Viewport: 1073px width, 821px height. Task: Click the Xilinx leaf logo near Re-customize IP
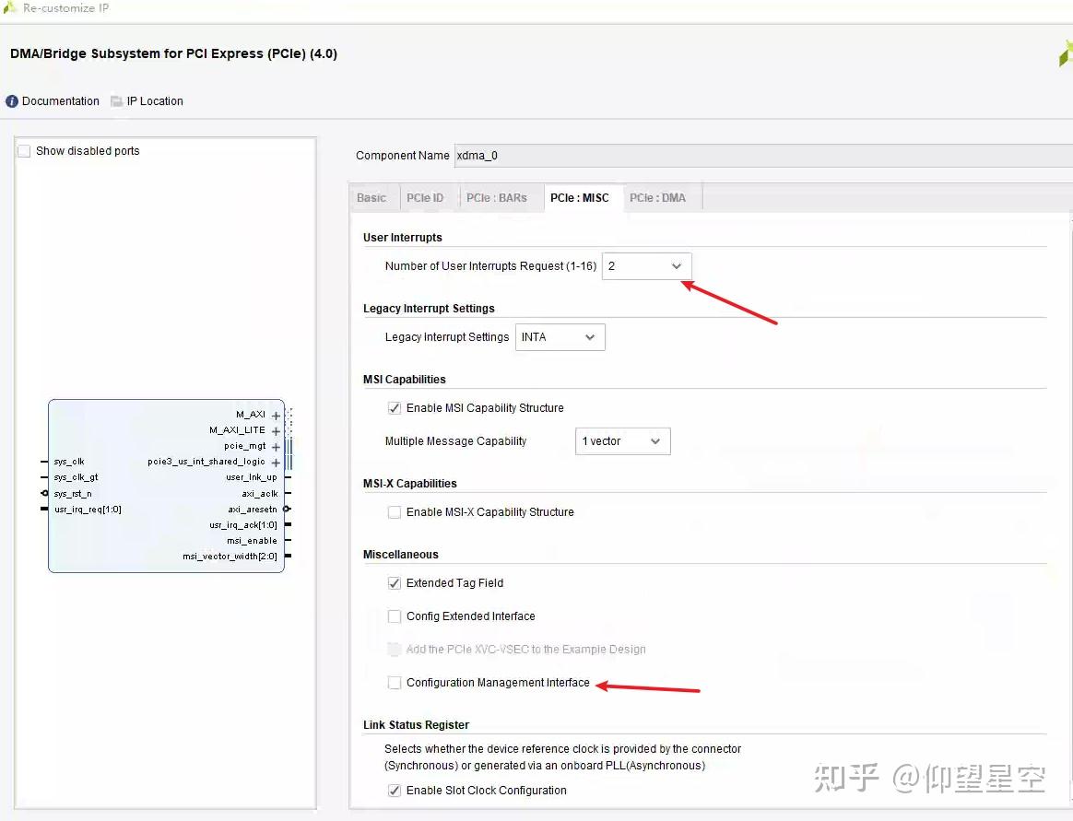click(9, 7)
